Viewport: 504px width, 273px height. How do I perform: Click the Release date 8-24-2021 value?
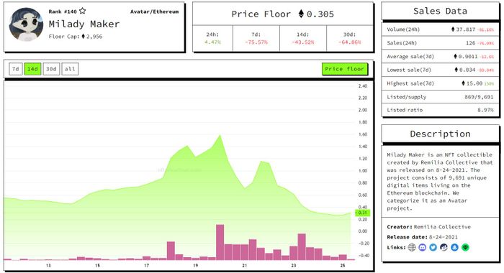[444, 237]
